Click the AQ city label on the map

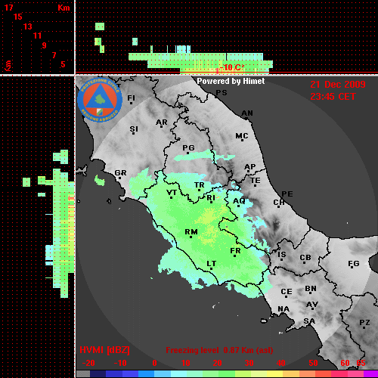[239, 201]
